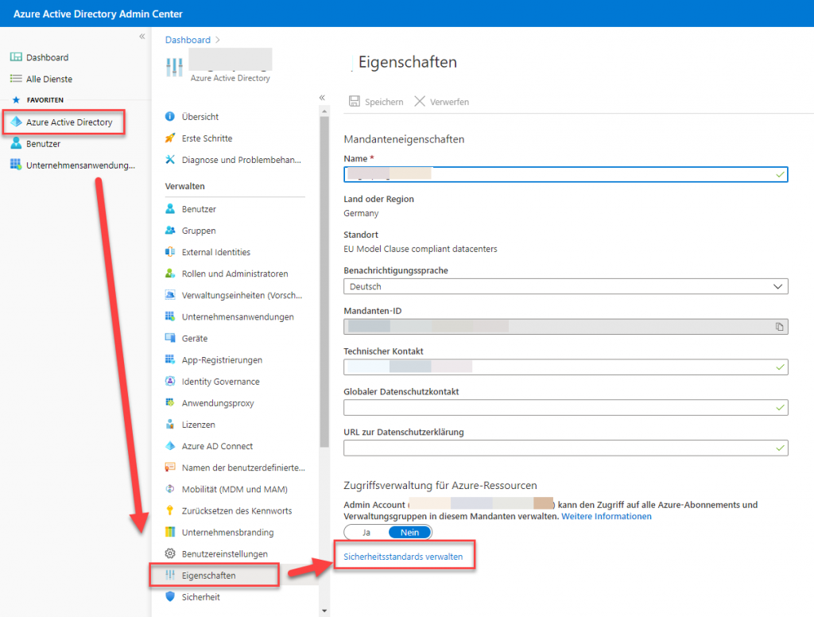Select Ja on the access management toggle
The image size is (814, 617).
coord(366,533)
